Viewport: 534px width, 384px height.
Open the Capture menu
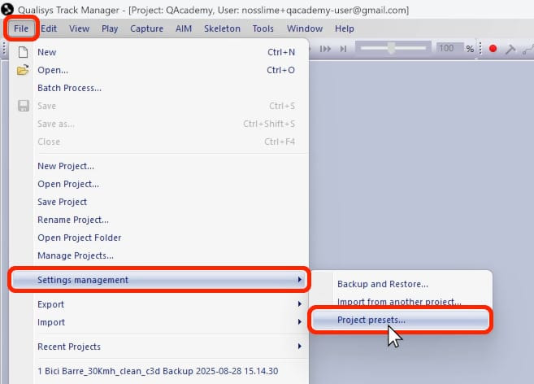point(146,28)
